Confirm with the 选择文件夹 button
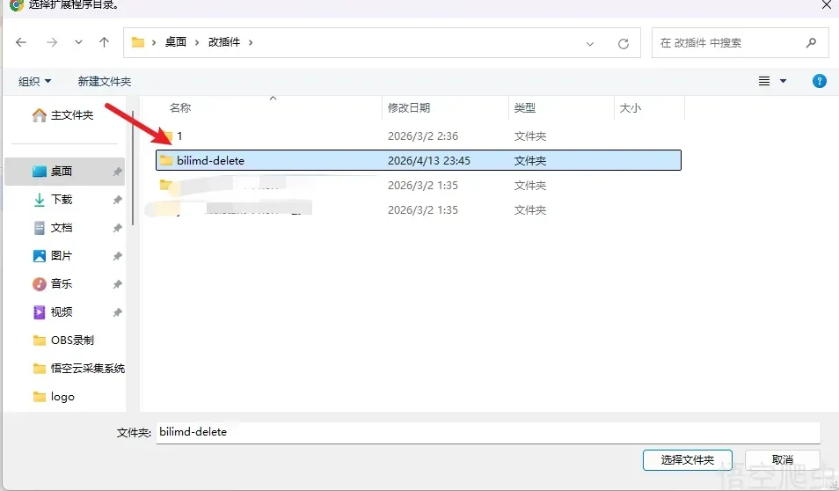The image size is (839, 491). tap(687, 459)
